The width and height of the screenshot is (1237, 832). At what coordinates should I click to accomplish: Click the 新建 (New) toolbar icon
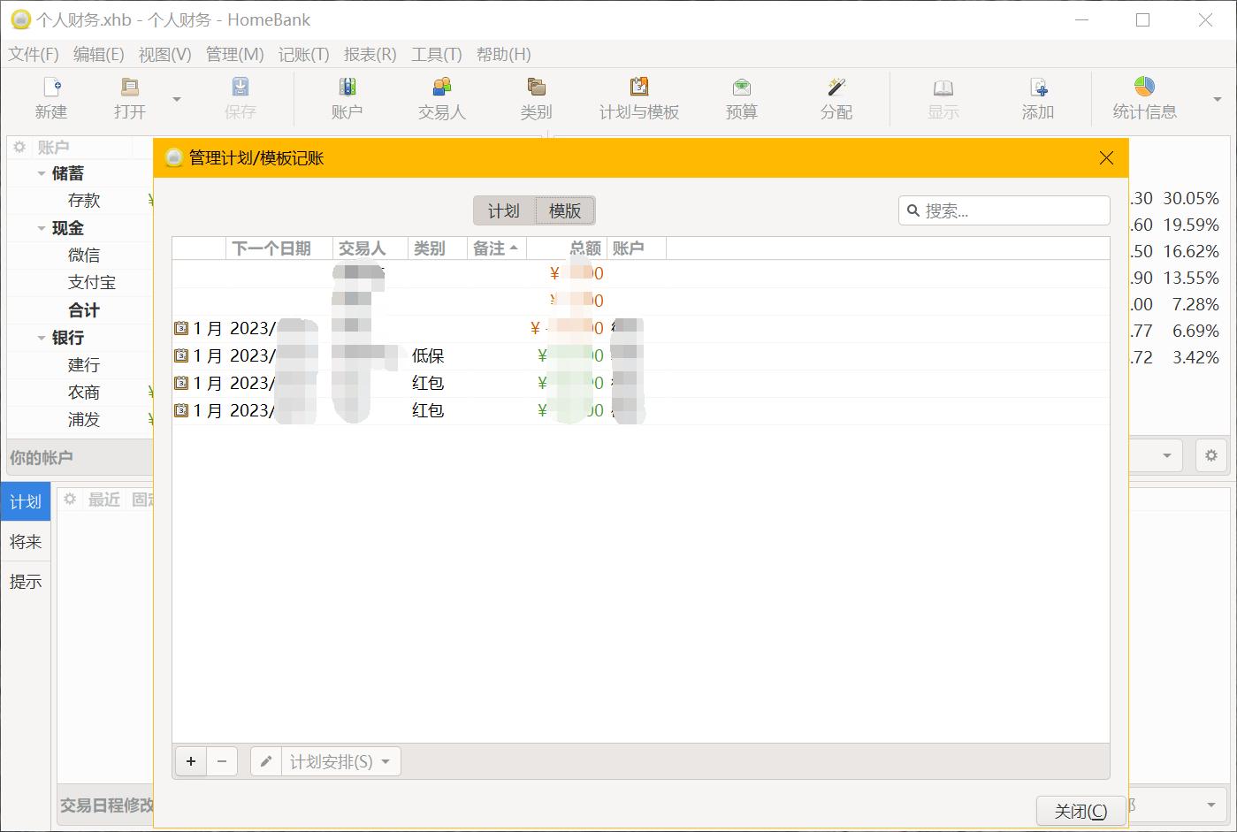tap(51, 88)
